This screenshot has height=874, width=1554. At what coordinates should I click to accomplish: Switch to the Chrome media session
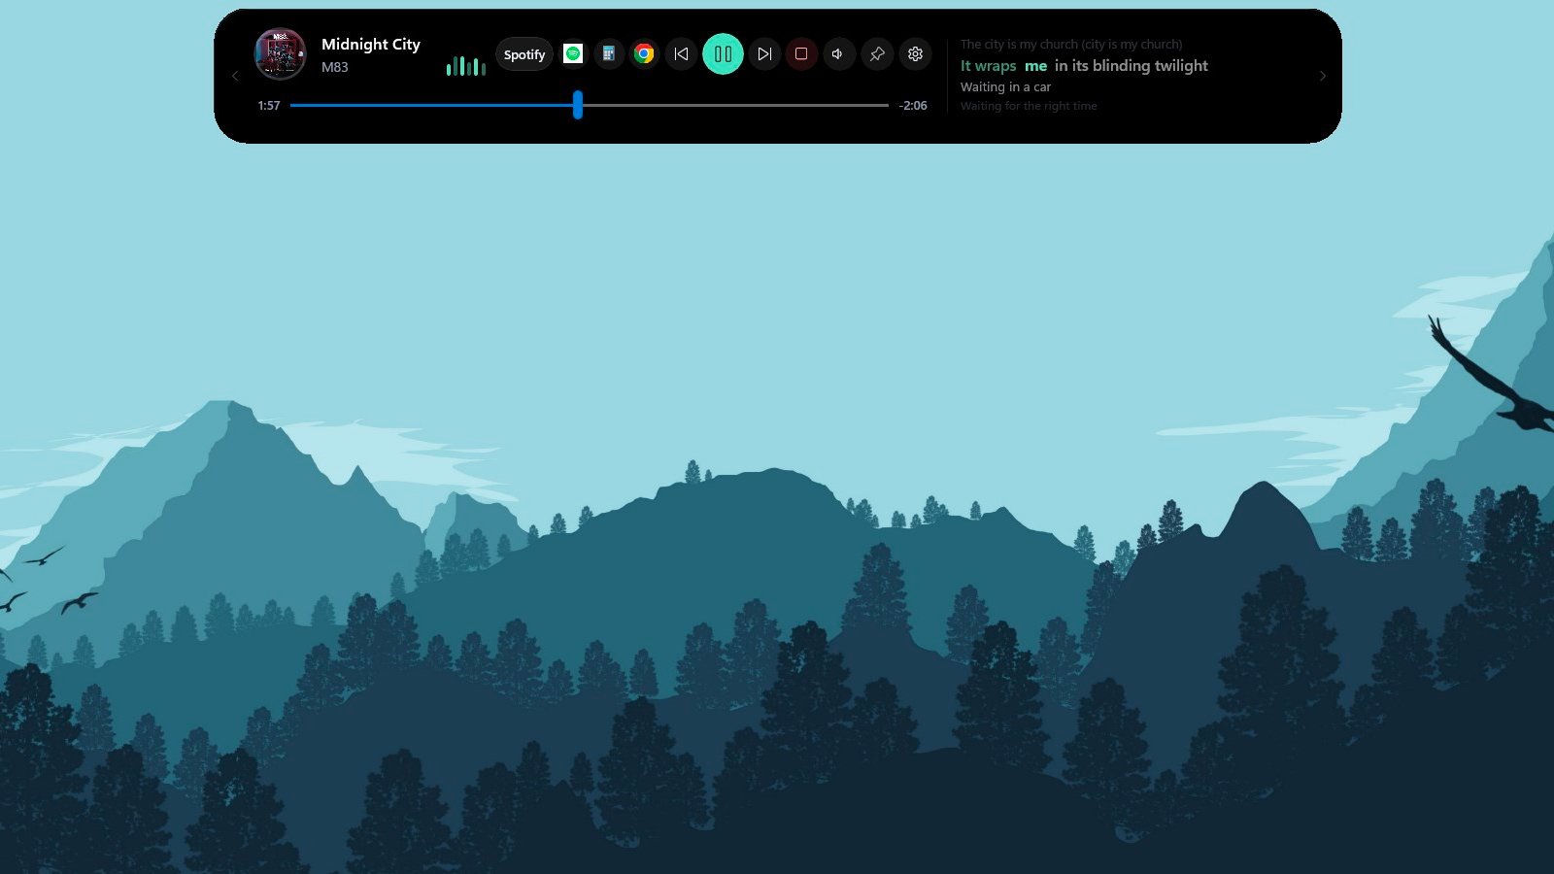644,54
